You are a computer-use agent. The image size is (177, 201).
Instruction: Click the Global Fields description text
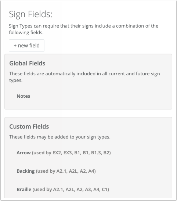pos(84,77)
